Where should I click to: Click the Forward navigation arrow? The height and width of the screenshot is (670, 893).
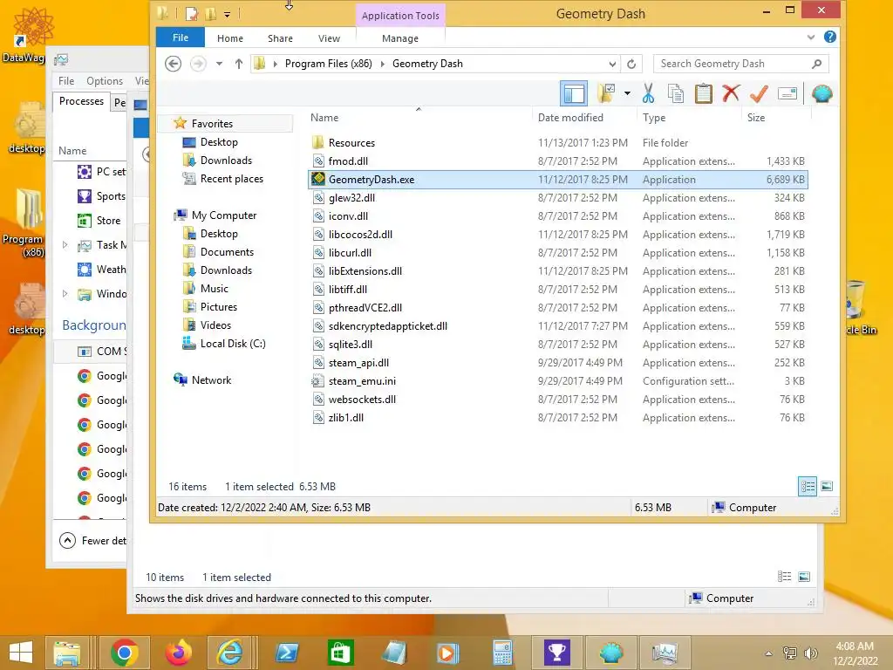[198, 63]
